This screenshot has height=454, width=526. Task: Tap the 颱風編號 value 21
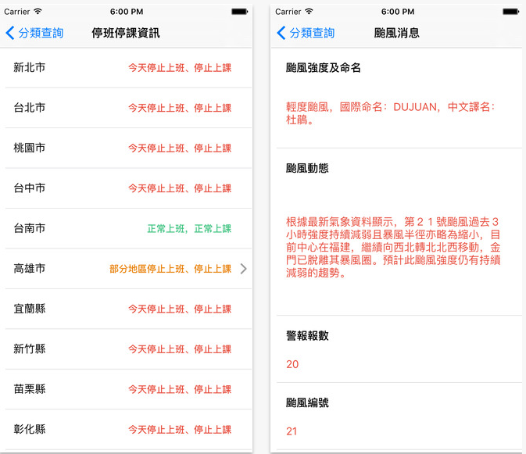(292, 431)
